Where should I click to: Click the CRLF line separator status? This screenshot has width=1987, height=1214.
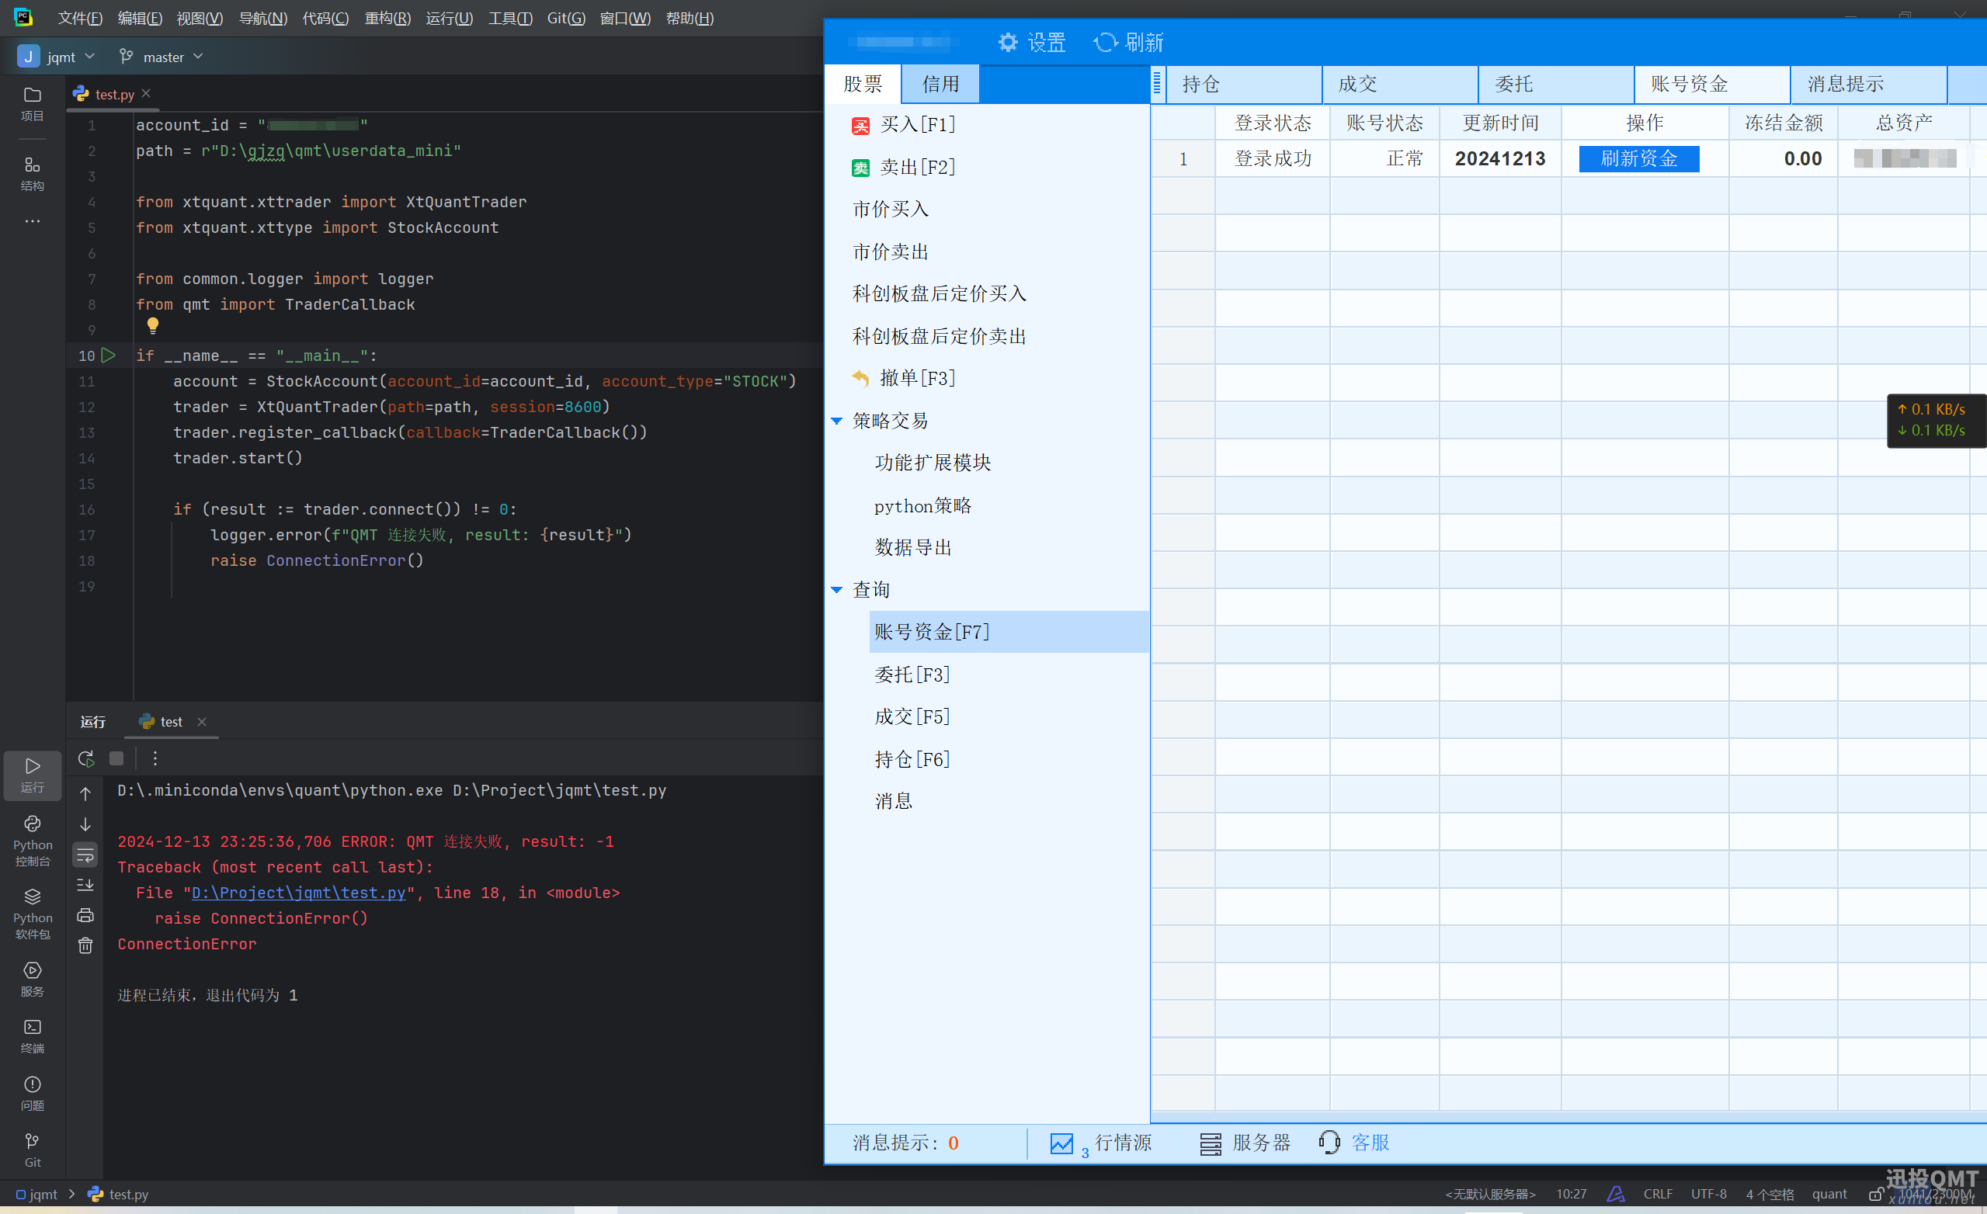1658,1194
